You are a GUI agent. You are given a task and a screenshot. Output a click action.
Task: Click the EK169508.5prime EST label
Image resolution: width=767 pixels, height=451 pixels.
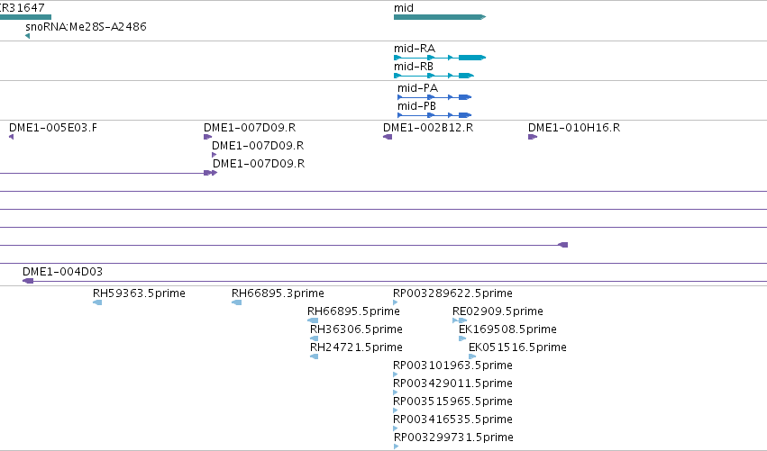[x=507, y=329]
